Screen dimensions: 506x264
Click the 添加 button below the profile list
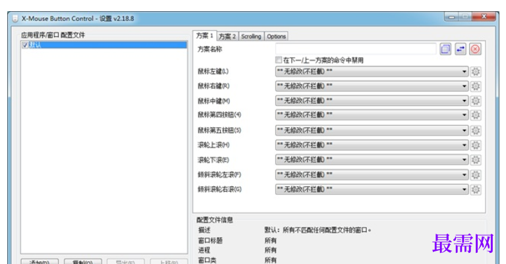[40, 261]
